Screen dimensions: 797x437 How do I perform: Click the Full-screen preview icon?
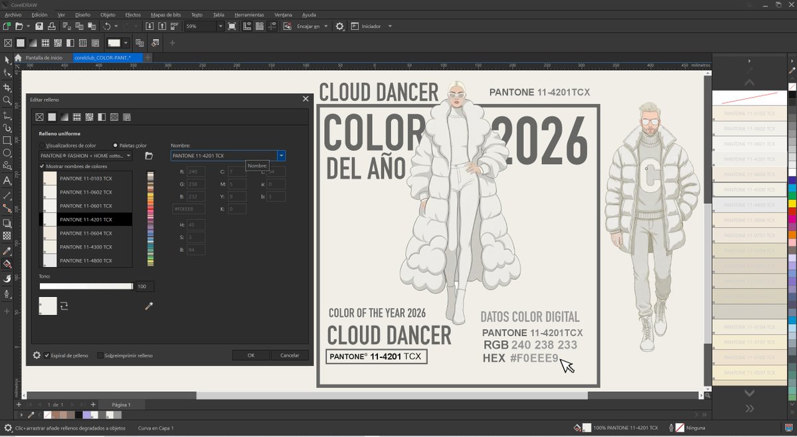232,26
